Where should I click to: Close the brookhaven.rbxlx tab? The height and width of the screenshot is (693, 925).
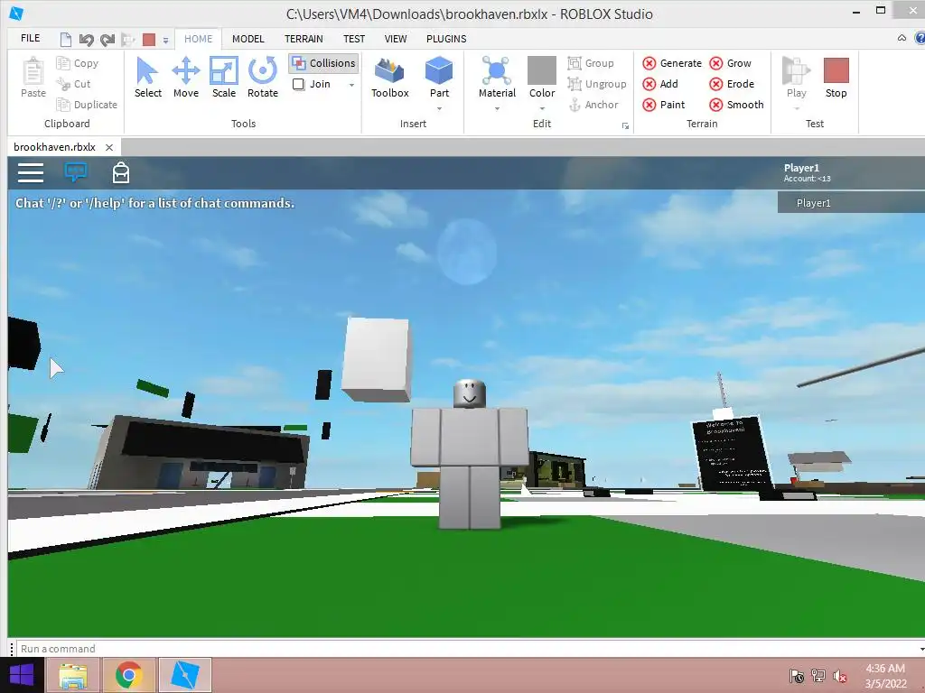[109, 147]
